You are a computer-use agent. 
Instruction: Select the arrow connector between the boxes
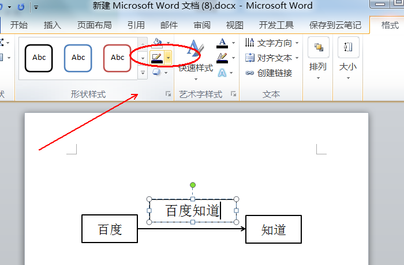192,229
